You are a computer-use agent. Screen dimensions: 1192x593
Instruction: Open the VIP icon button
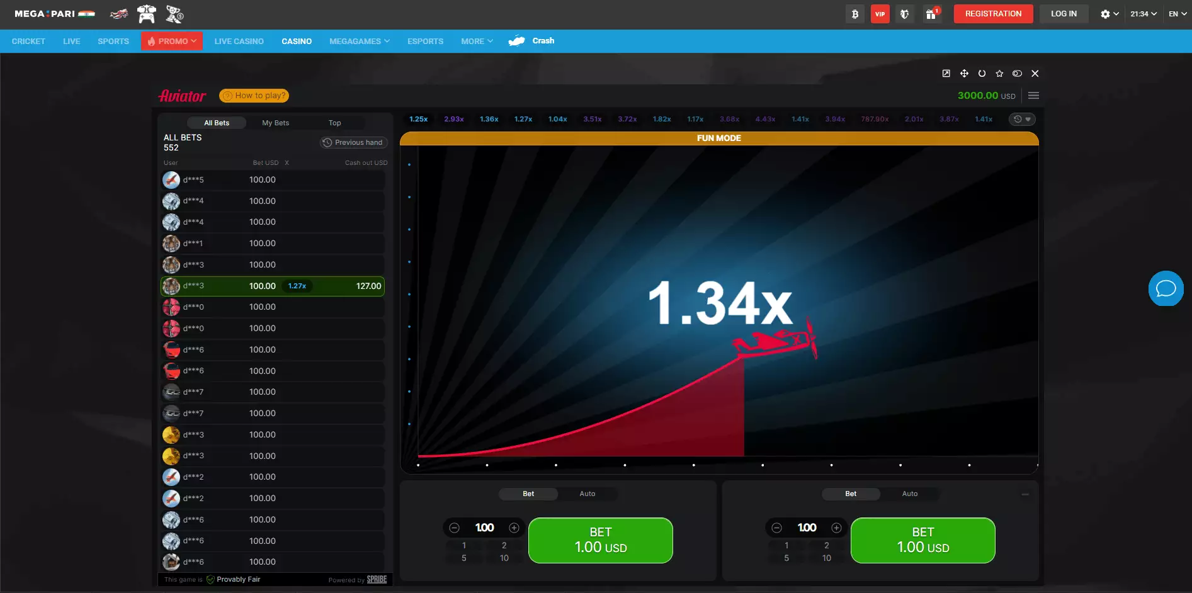point(880,14)
